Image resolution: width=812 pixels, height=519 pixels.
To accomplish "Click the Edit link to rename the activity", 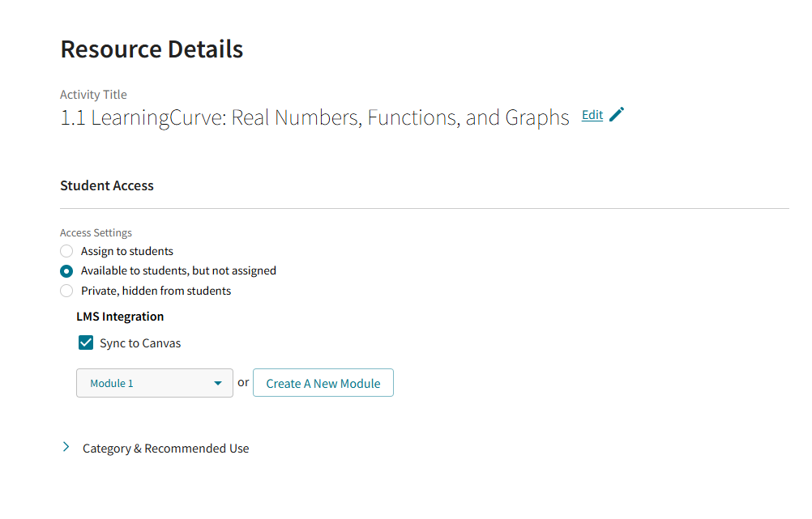I will click(x=592, y=115).
